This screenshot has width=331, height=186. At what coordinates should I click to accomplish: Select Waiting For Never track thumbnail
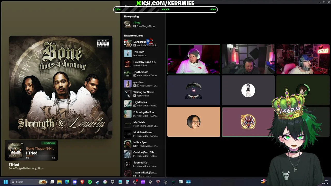pyautogui.click(x=127, y=94)
